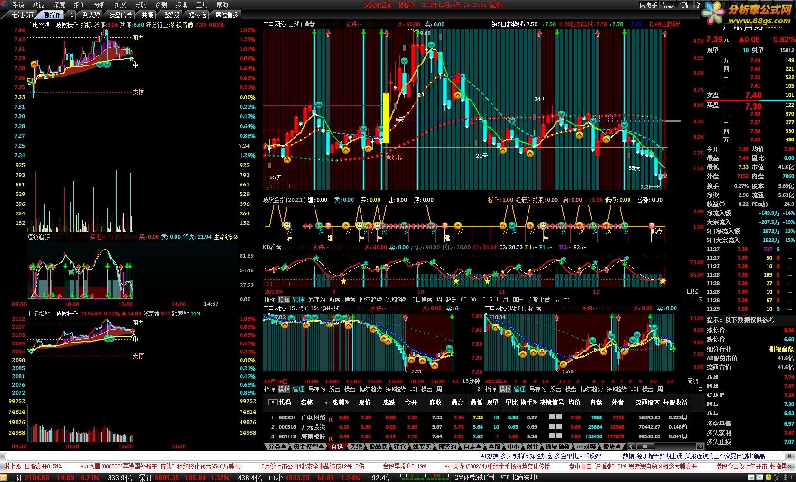This screenshot has width=796, height=482.
Task: Sort table by 涨幅% column header
Action: [x=341, y=402]
